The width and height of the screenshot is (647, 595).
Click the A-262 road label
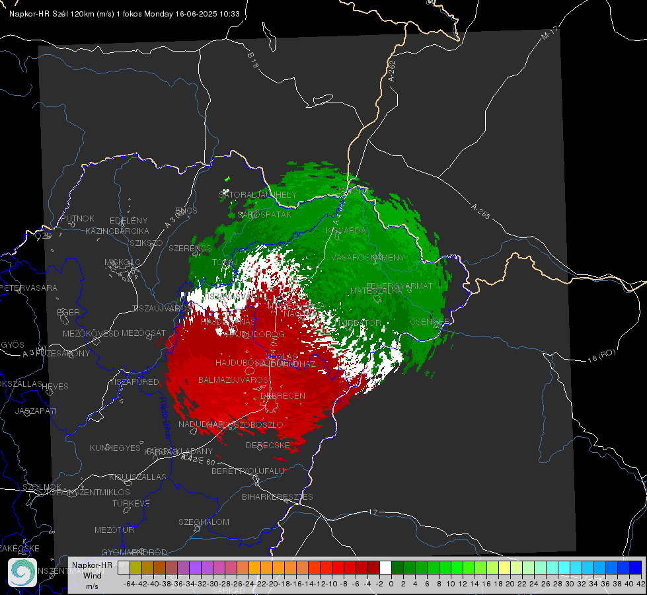pyautogui.click(x=392, y=71)
